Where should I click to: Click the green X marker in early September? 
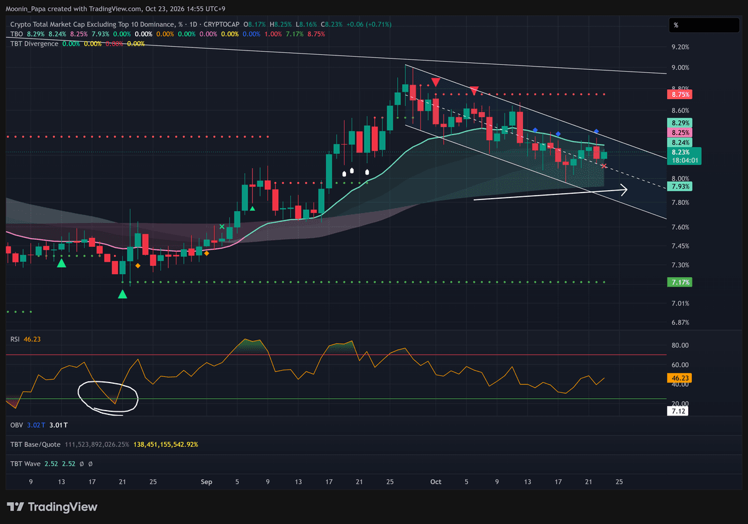pos(222,226)
